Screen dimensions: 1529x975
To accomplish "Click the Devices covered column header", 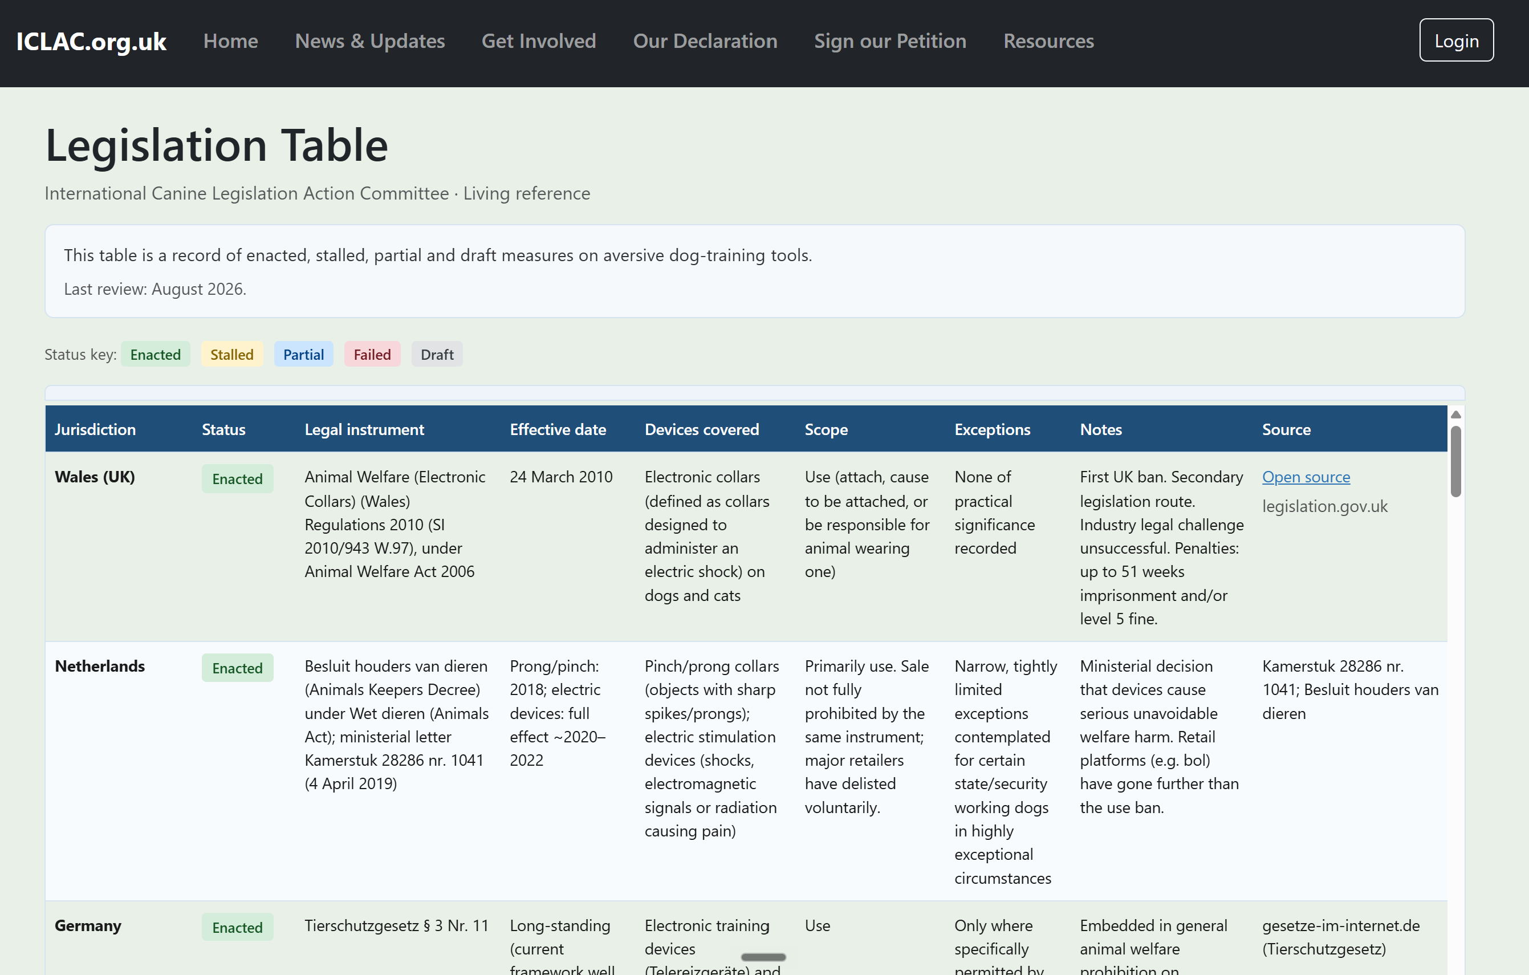I will tap(702, 429).
